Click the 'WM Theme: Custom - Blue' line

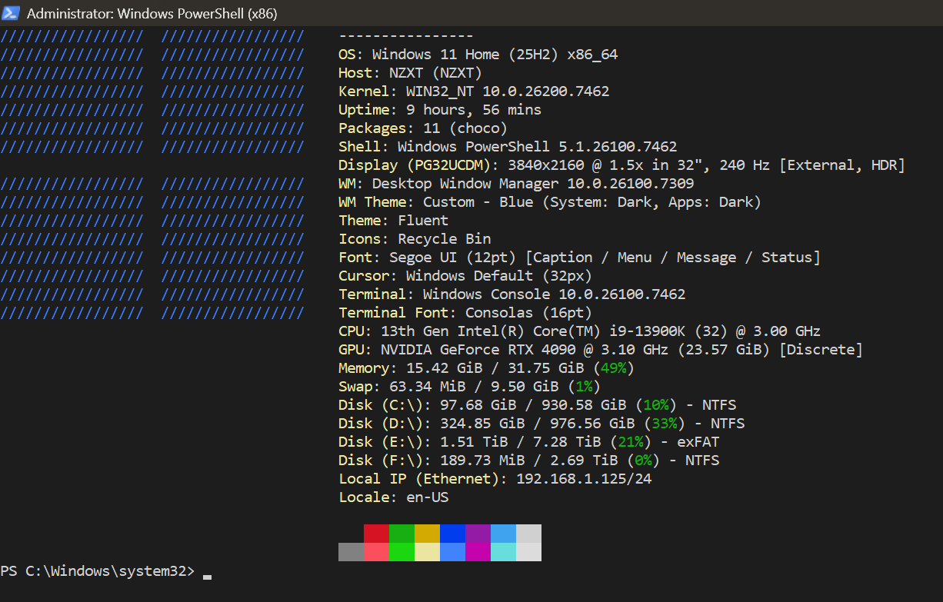coord(550,202)
